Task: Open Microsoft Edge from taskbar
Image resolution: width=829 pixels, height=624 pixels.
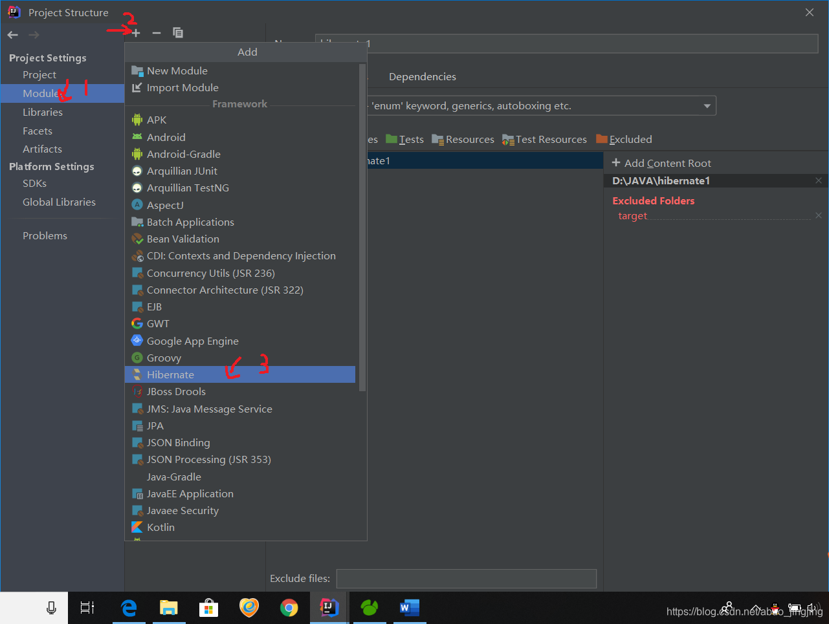Action: [x=129, y=608]
